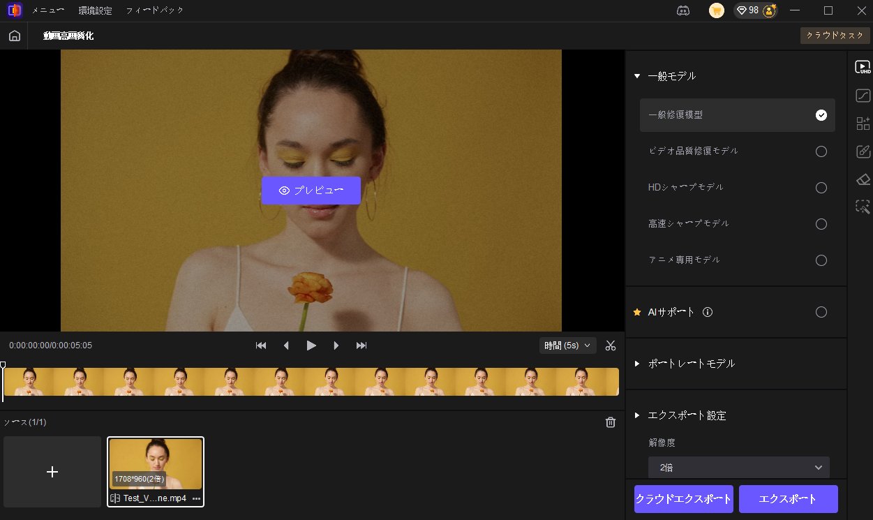Click the 0:00:00:00/0:00:05:05 timecode

click(x=50, y=346)
